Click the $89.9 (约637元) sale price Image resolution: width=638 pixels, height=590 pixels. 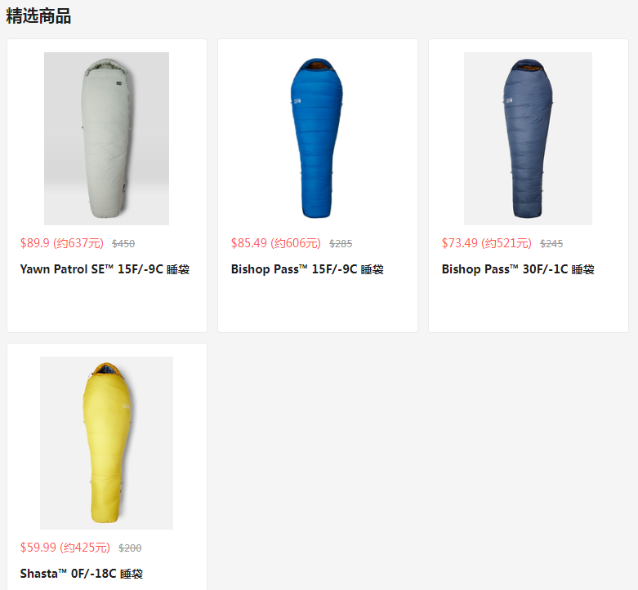(62, 243)
